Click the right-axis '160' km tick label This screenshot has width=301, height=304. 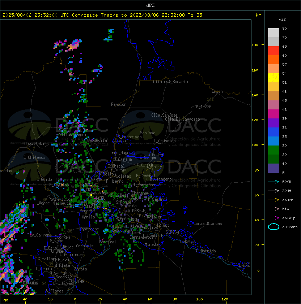[255, 70]
